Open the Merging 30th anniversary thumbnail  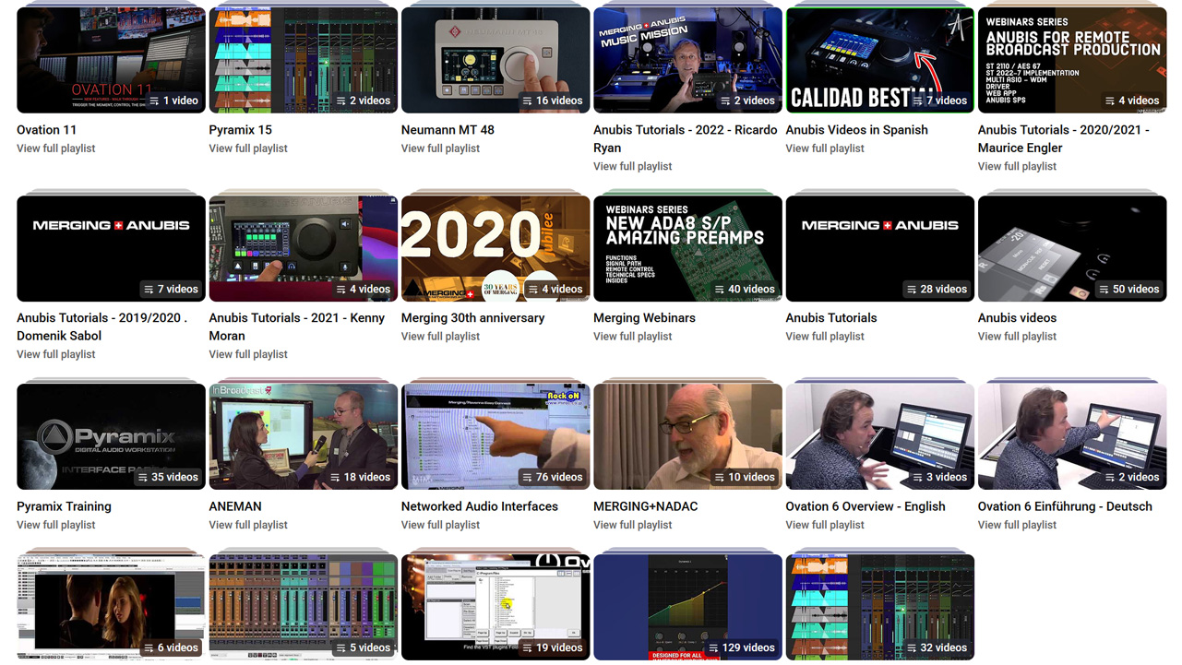(495, 248)
